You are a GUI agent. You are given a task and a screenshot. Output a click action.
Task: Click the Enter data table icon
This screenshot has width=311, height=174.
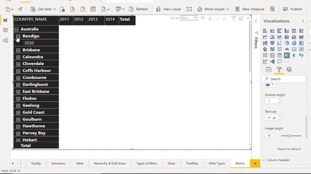93,9
